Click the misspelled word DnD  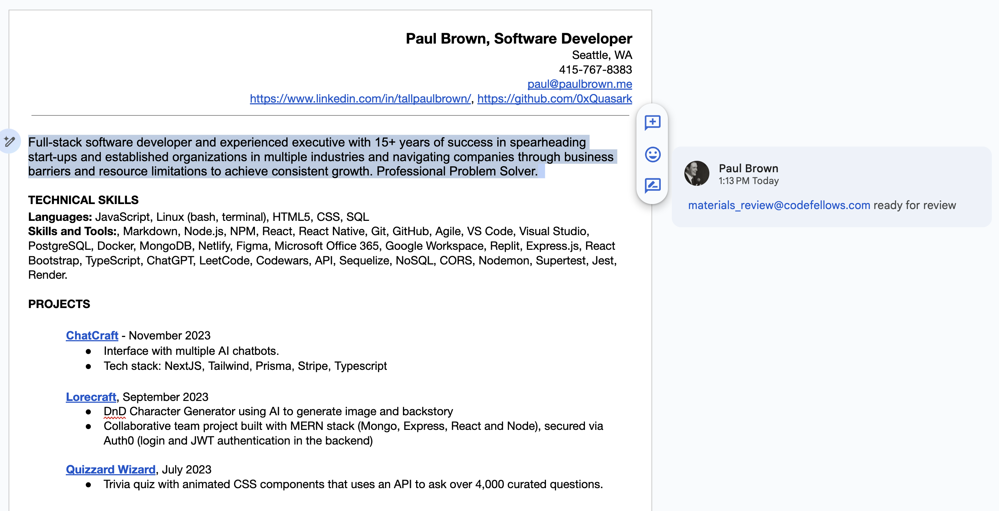coord(115,411)
